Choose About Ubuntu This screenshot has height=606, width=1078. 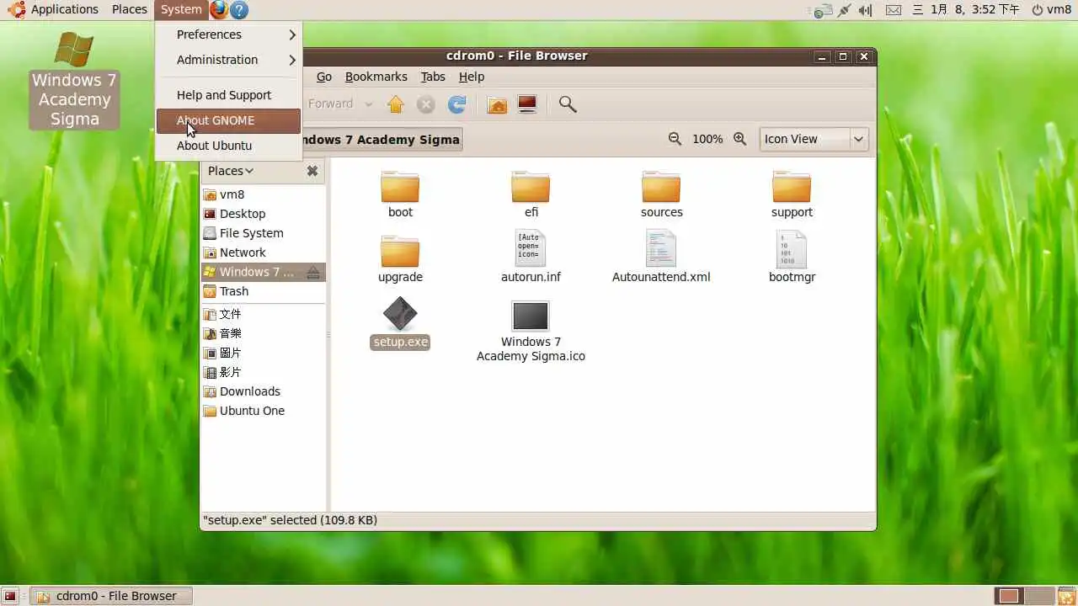coord(228,146)
